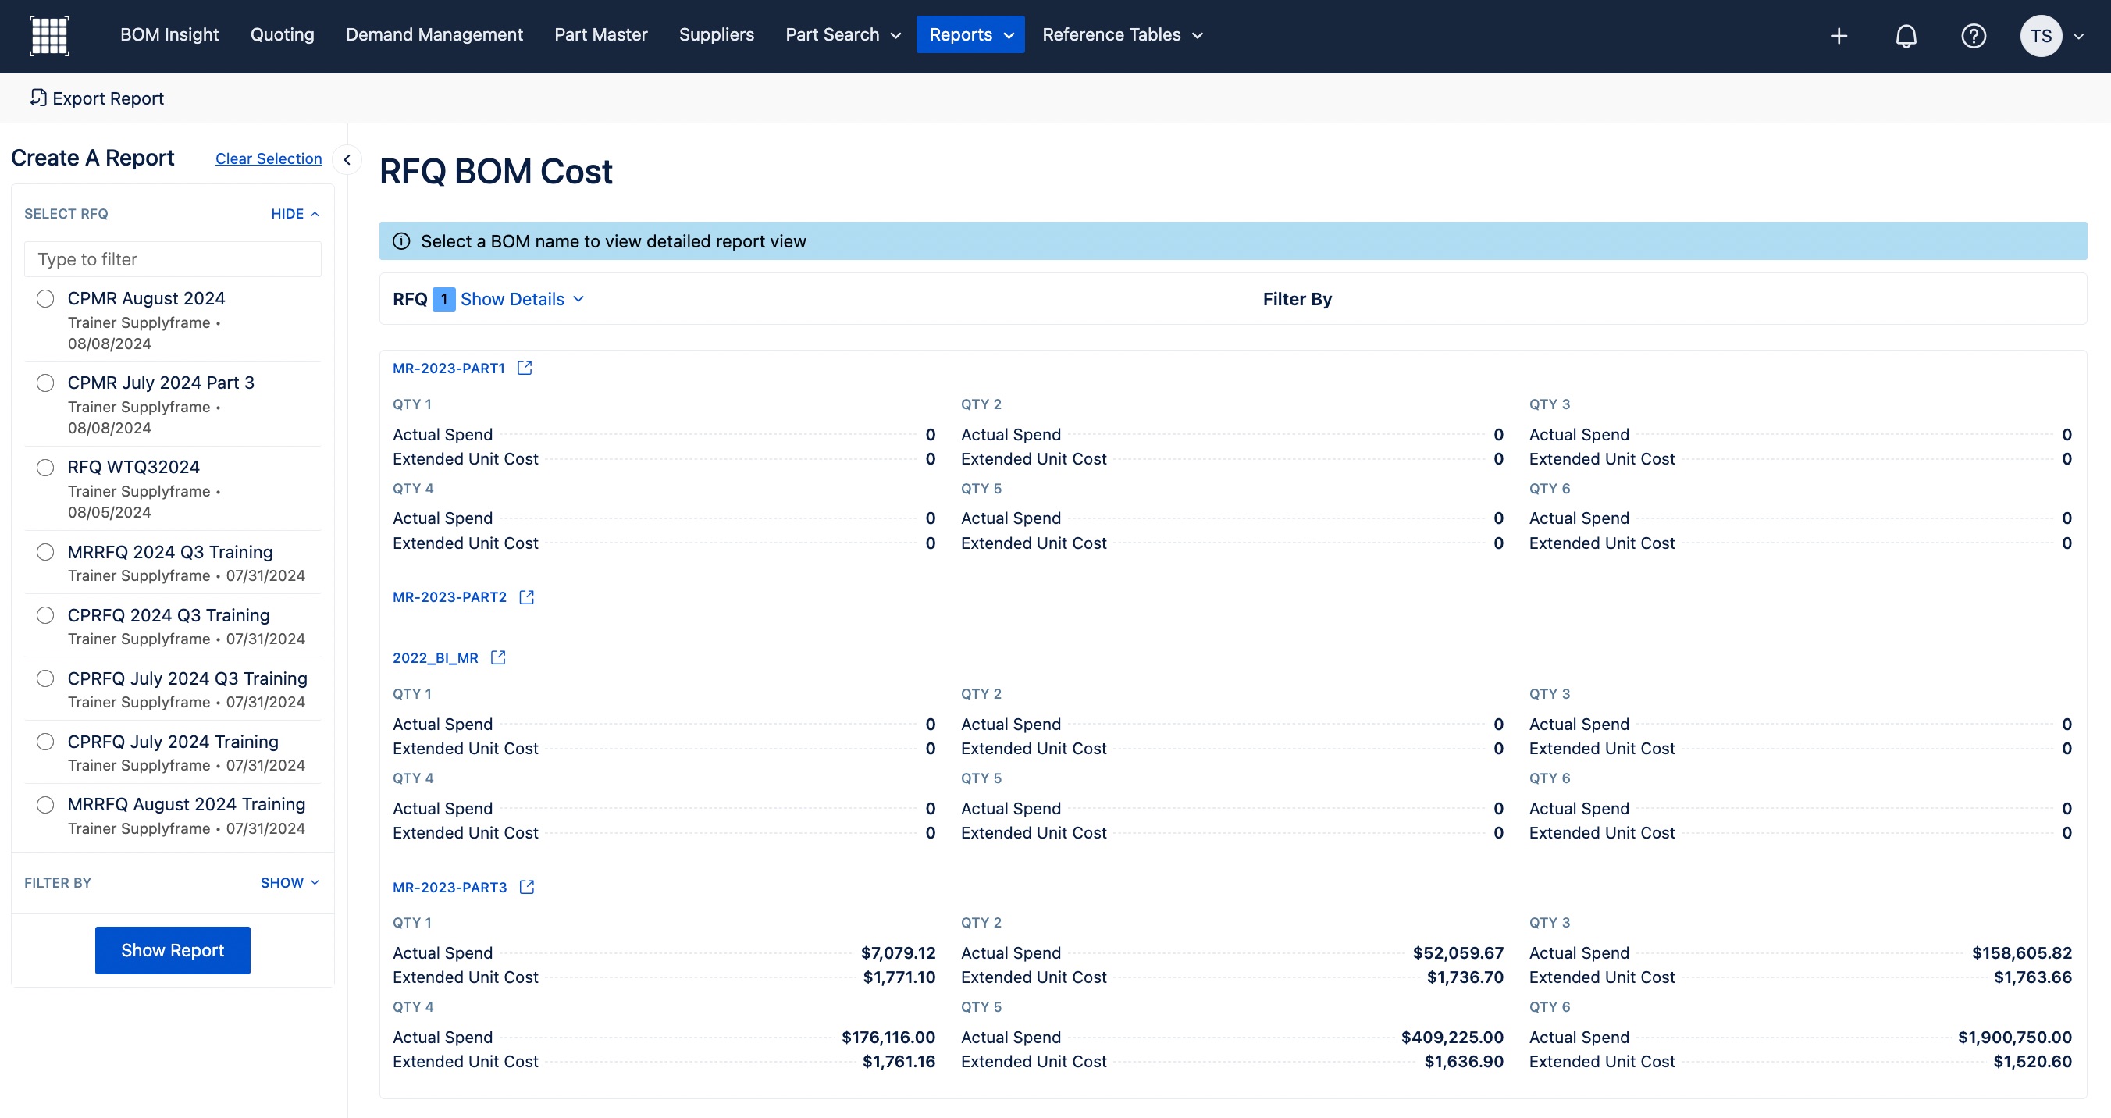Go to BOM Insight menu
Image resolution: width=2111 pixels, height=1118 pixels.
pyautogui.click(x=169, y=35)
